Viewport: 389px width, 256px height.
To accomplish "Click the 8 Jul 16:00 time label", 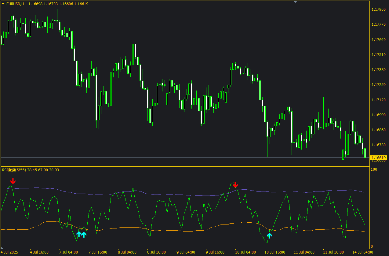I will 157,252.
